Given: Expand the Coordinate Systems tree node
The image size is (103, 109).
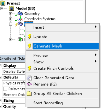Looking at the screenshot, I should pyautogui.click(x=10, y=19).
